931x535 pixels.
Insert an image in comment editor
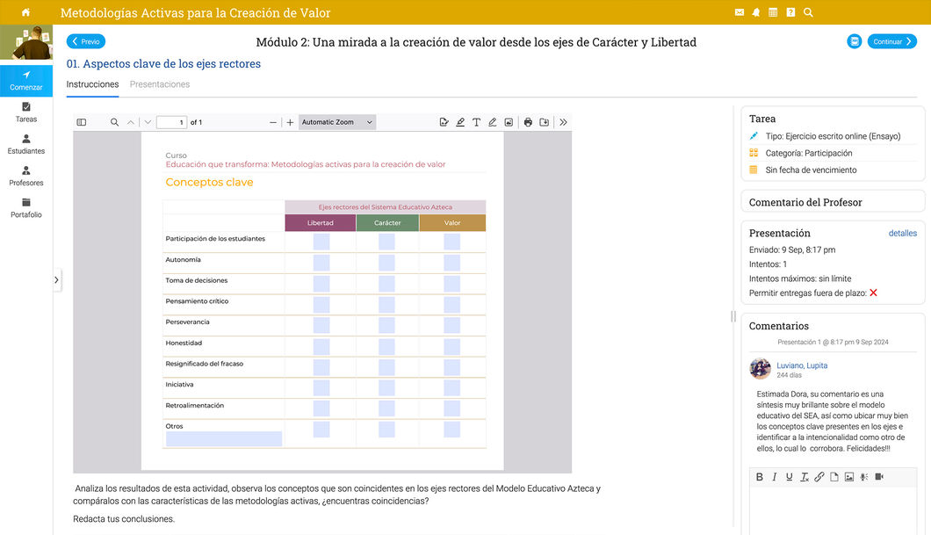pos(849,477)
